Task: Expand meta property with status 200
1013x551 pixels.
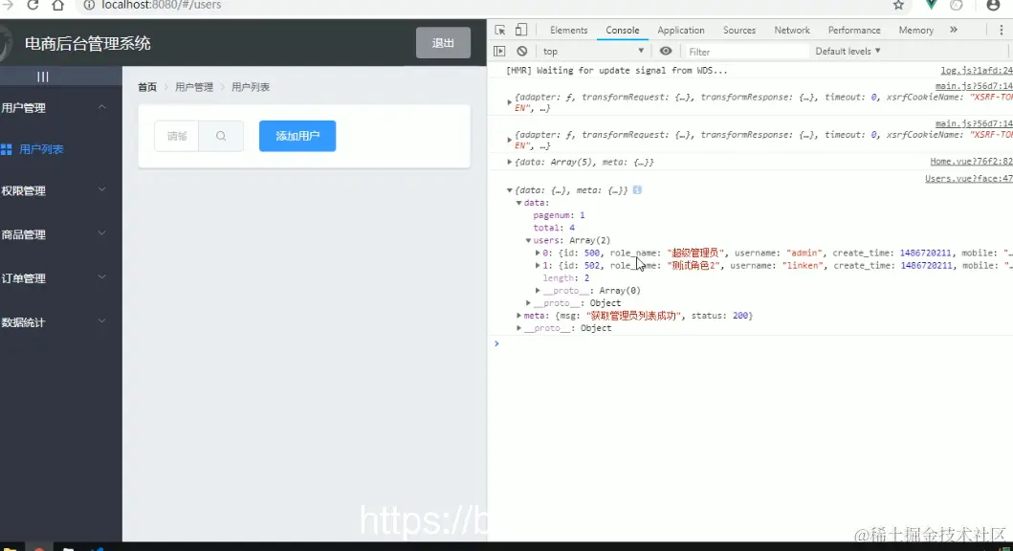Action: point(518,316)
